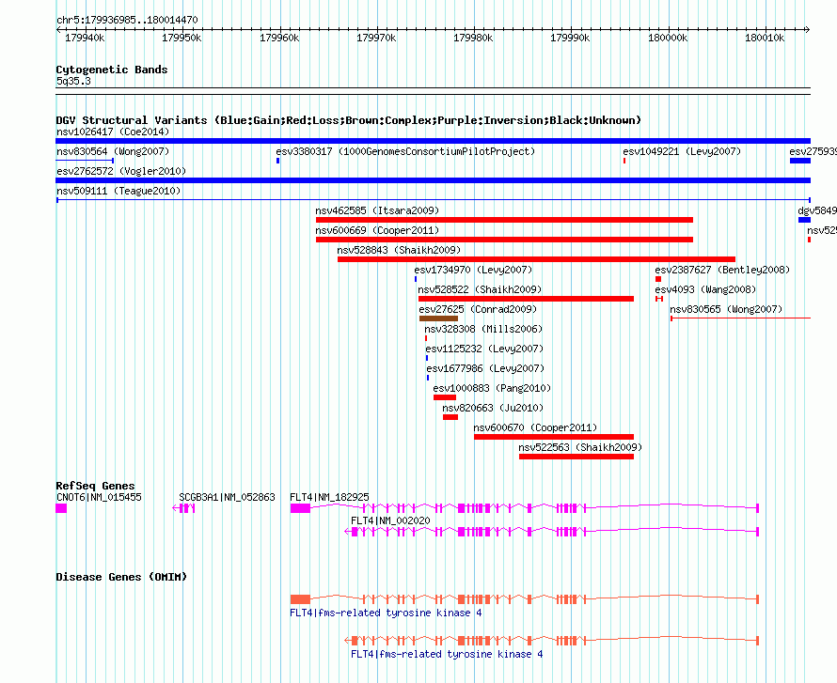837x683 pixels.
Task: Click the RefSeq Genes track title
Action: [95, 486]
